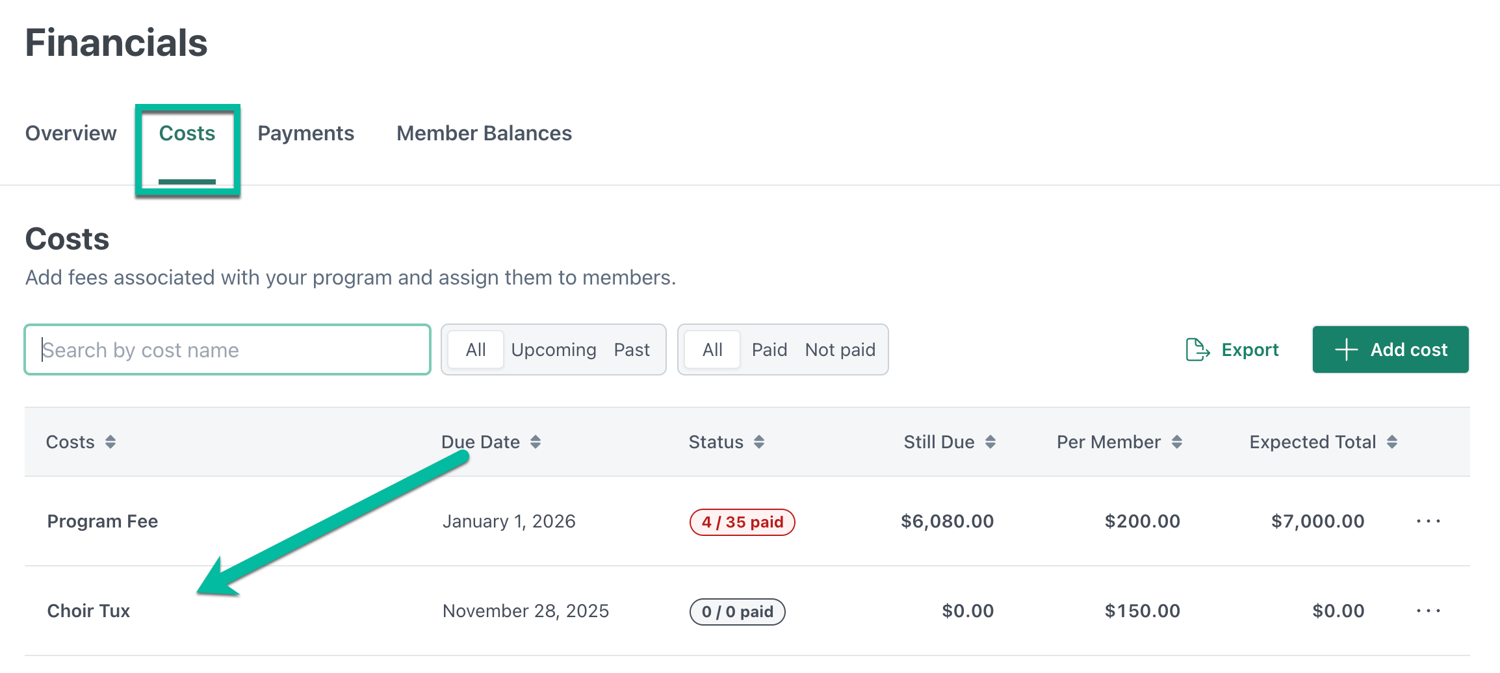Sort by Expected Total arrows

pos(1392,442)
